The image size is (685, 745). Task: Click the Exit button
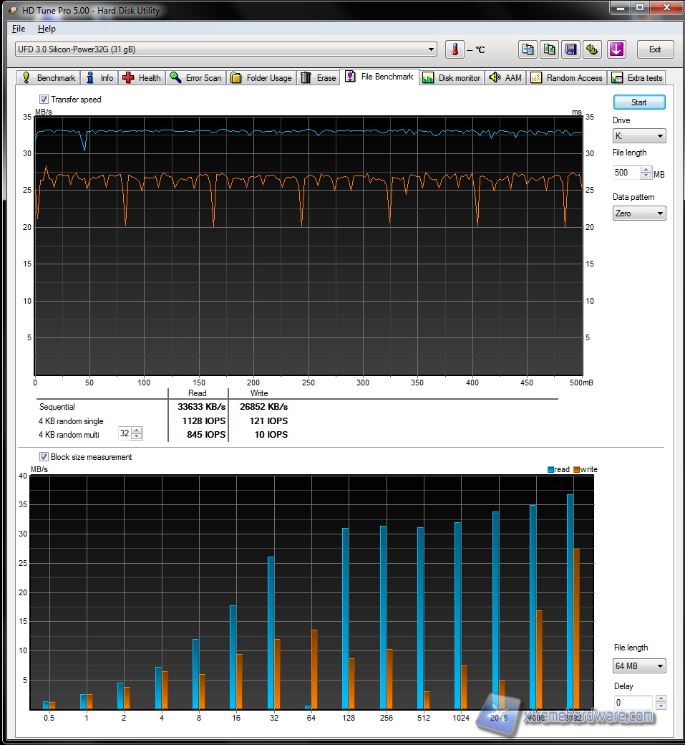tap(655, 49)
